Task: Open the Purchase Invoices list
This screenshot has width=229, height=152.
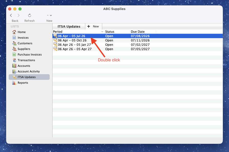Action: [30, 55]
